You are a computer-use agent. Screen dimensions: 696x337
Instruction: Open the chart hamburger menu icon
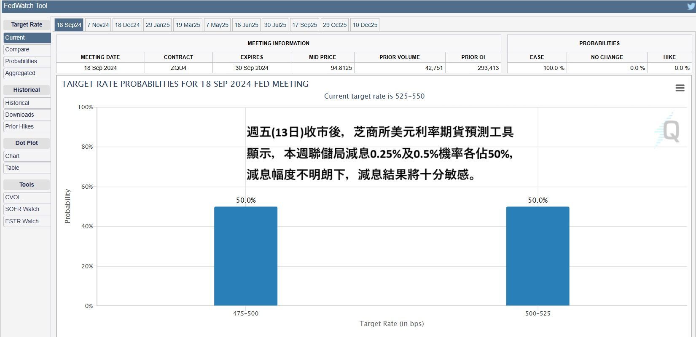(680, 88)
